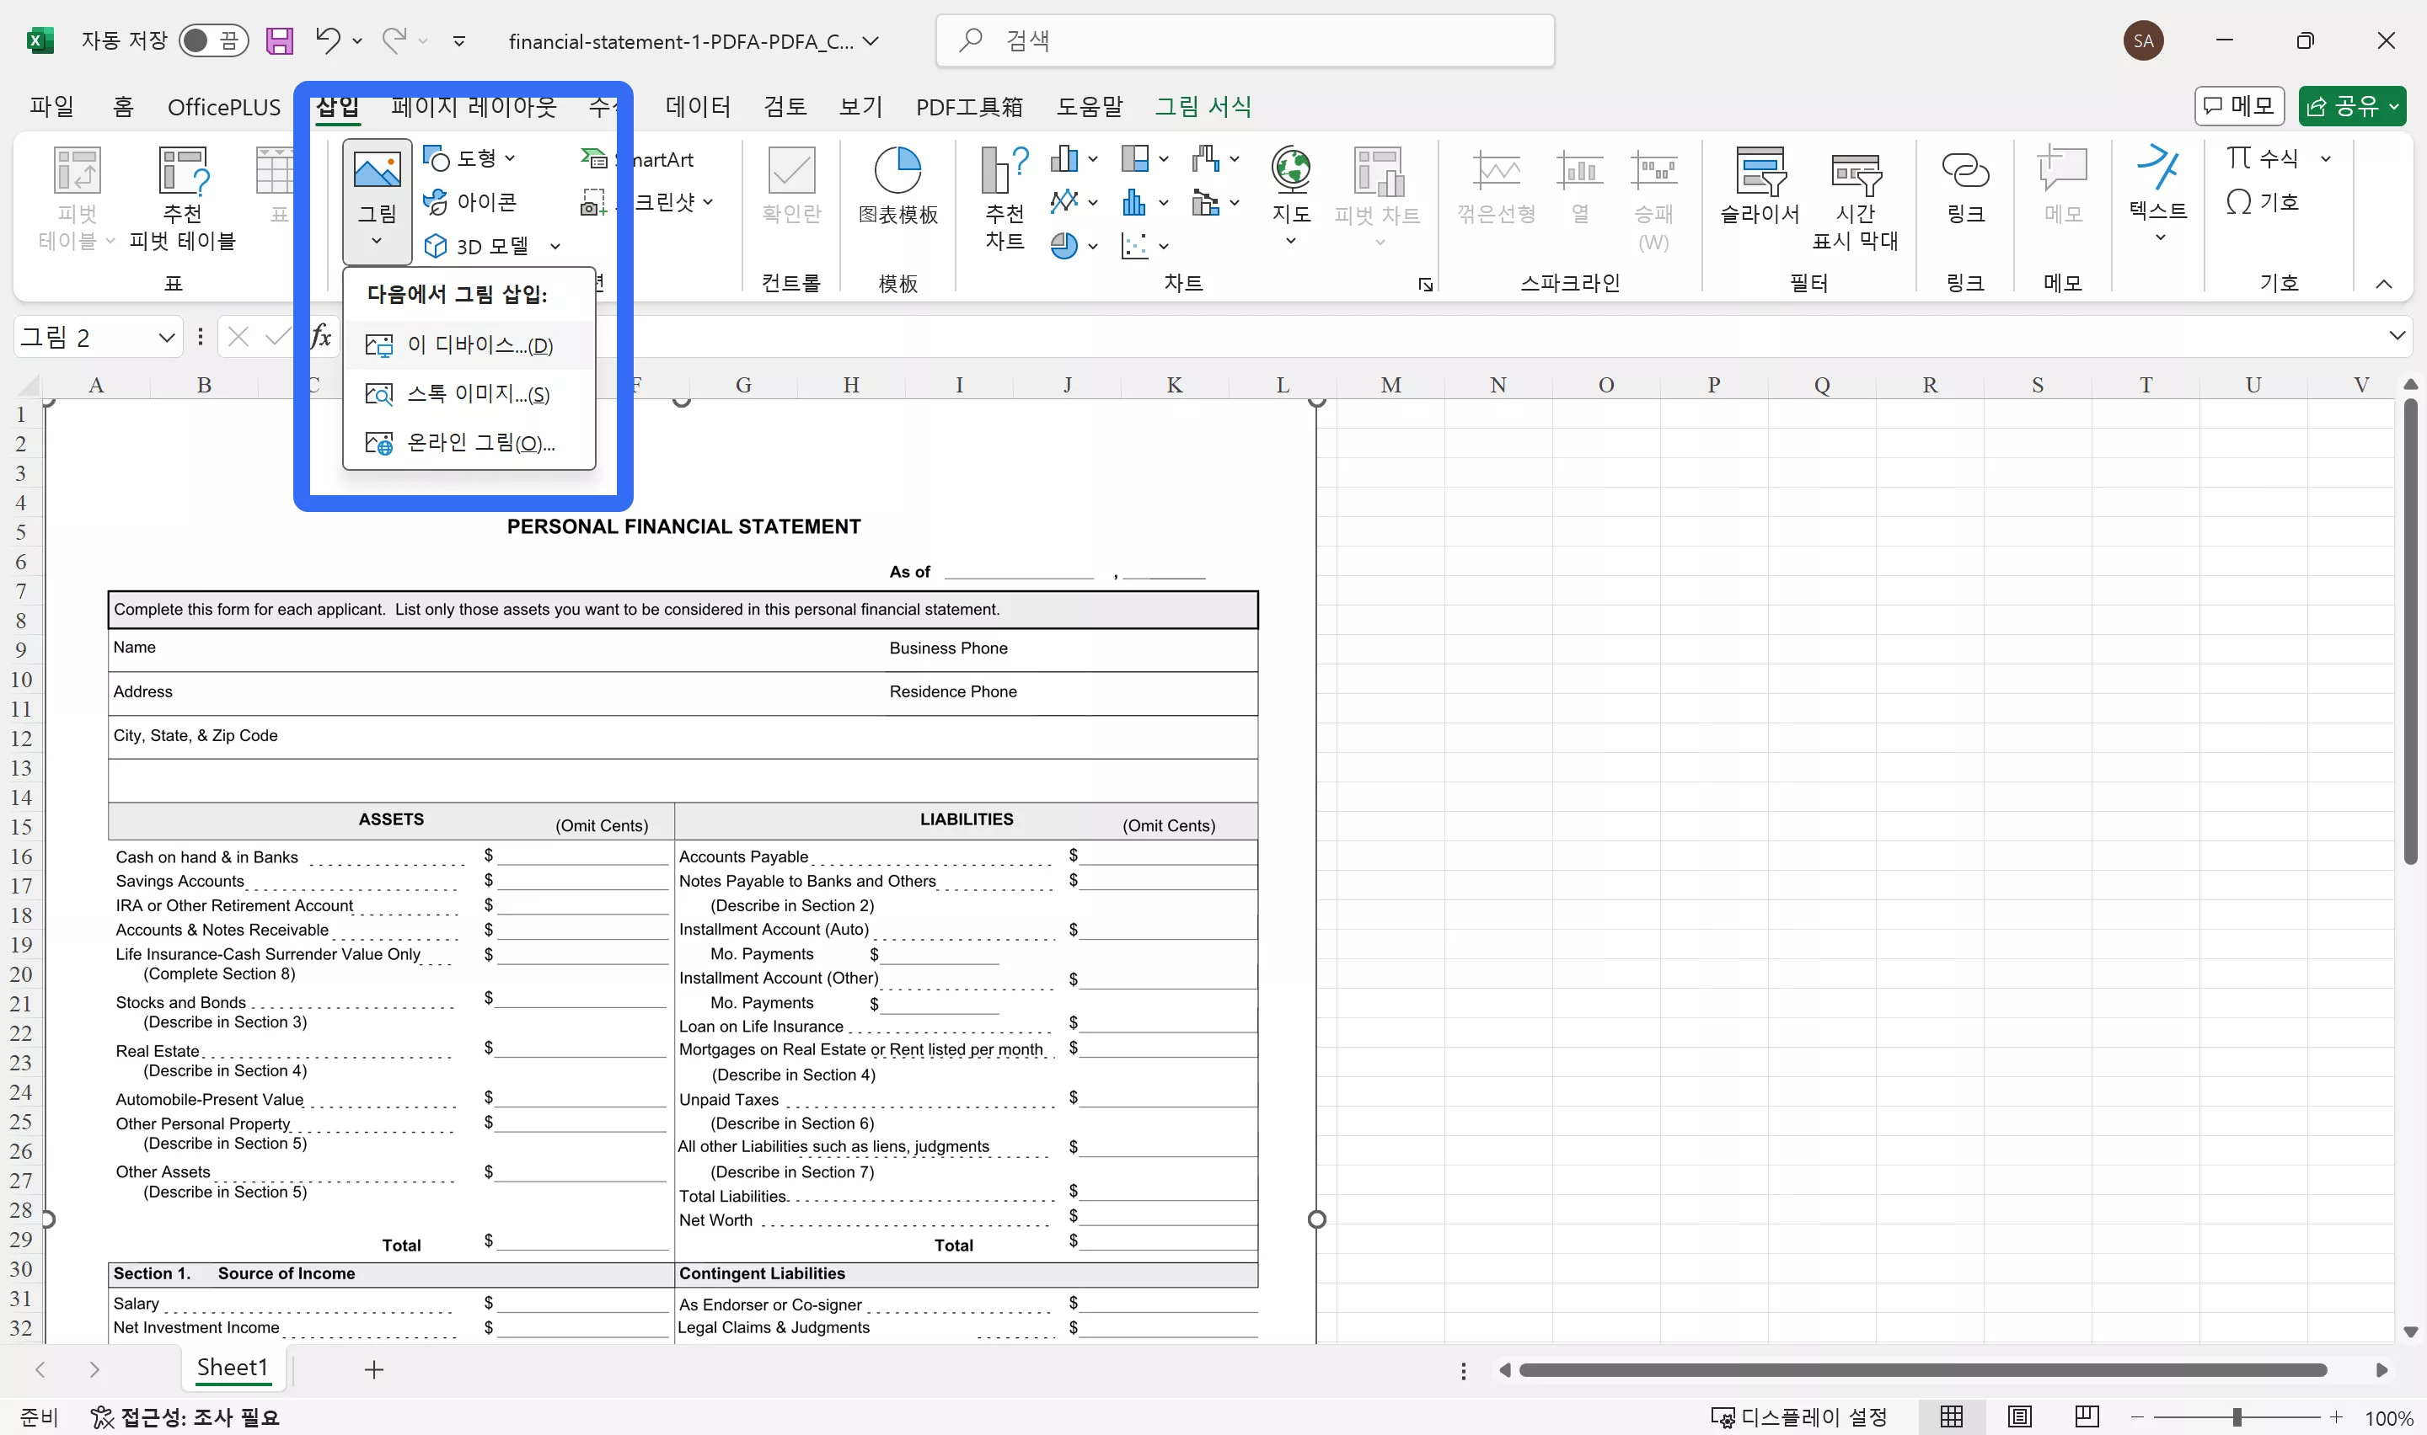Click the horizontal scrollbar thumb

(x=1922, y=1370)
